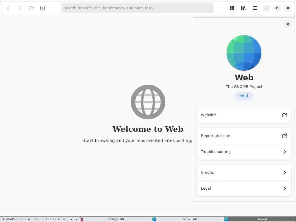Focus the search and address bar
The width and height of the screenshot is (296, 222).
click(x=137, y=8)
